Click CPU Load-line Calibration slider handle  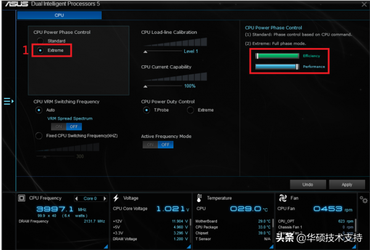146,52
